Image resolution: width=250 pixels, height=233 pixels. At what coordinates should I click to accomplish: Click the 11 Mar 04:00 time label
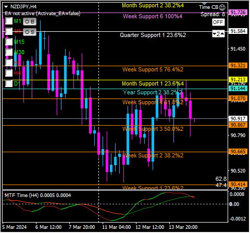[116, 227]
